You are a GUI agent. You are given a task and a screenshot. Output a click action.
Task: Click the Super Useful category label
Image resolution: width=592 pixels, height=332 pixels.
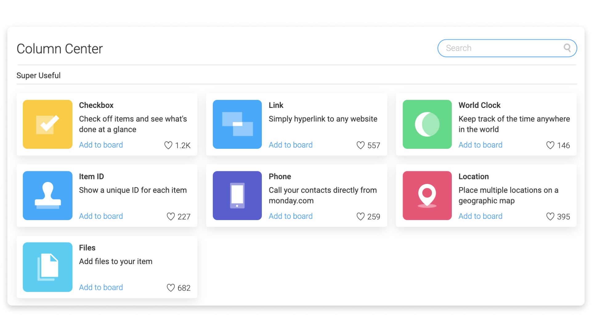(39, 75)
